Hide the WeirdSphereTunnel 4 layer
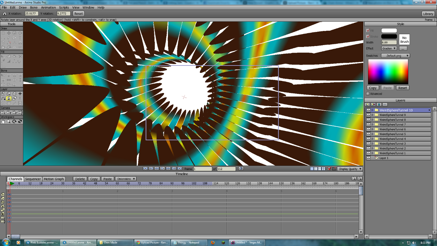The width and height of the screenshot is (437, 246). pos(368,139)
